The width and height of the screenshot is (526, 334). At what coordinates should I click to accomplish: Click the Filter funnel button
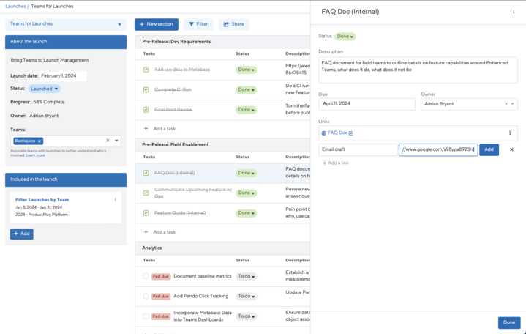click(197, 24)
